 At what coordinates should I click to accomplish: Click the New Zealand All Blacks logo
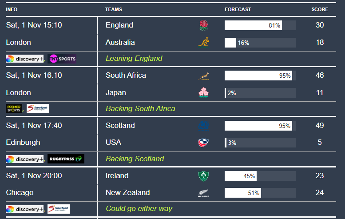point(203,193)
